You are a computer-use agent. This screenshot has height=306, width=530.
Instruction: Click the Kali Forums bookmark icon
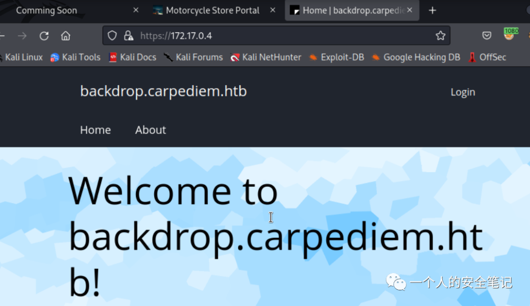(x=168, y=57)
